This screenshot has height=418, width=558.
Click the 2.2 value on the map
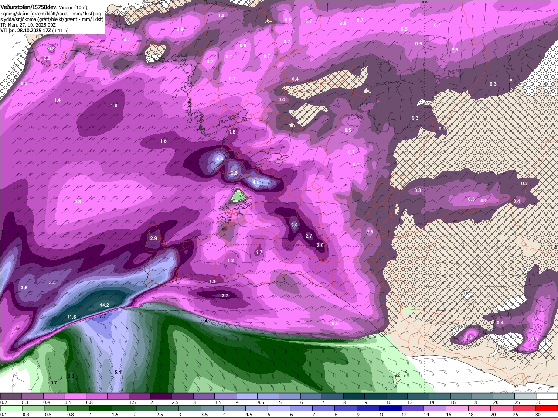pos(47,58)
